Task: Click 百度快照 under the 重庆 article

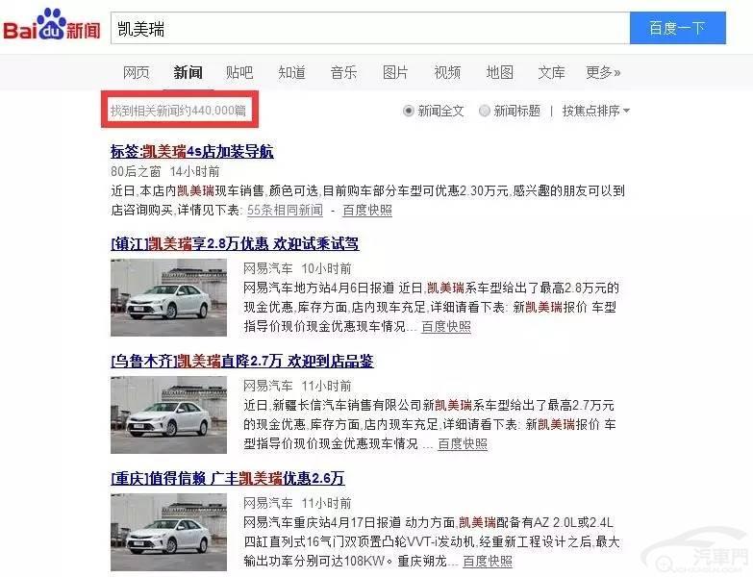Action: tap(488, 561)
